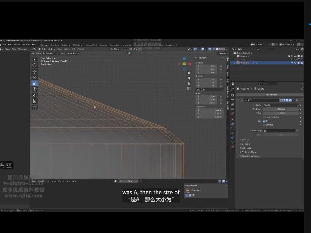Image resolution: width=311 pixels, height=233 pixels.
Task: Open the Solidify Mode dropdown
Action: (x=281, y=105)
